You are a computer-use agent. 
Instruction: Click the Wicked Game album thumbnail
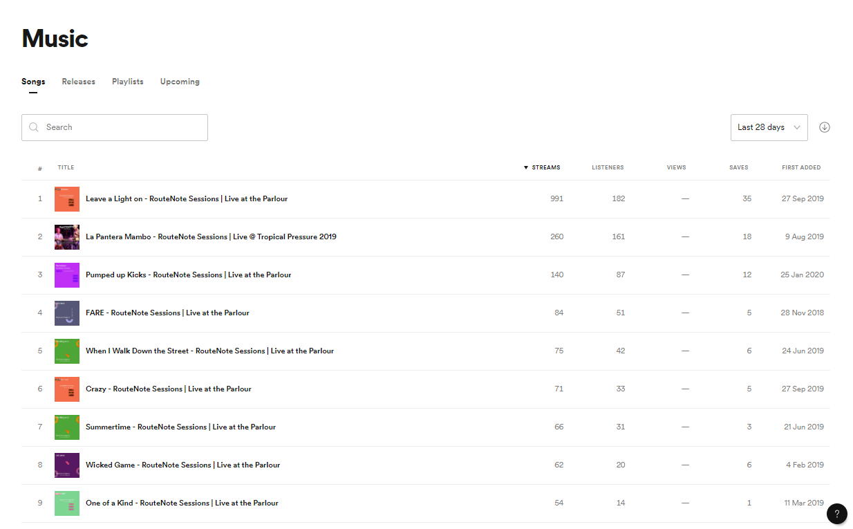coord(66,465)
